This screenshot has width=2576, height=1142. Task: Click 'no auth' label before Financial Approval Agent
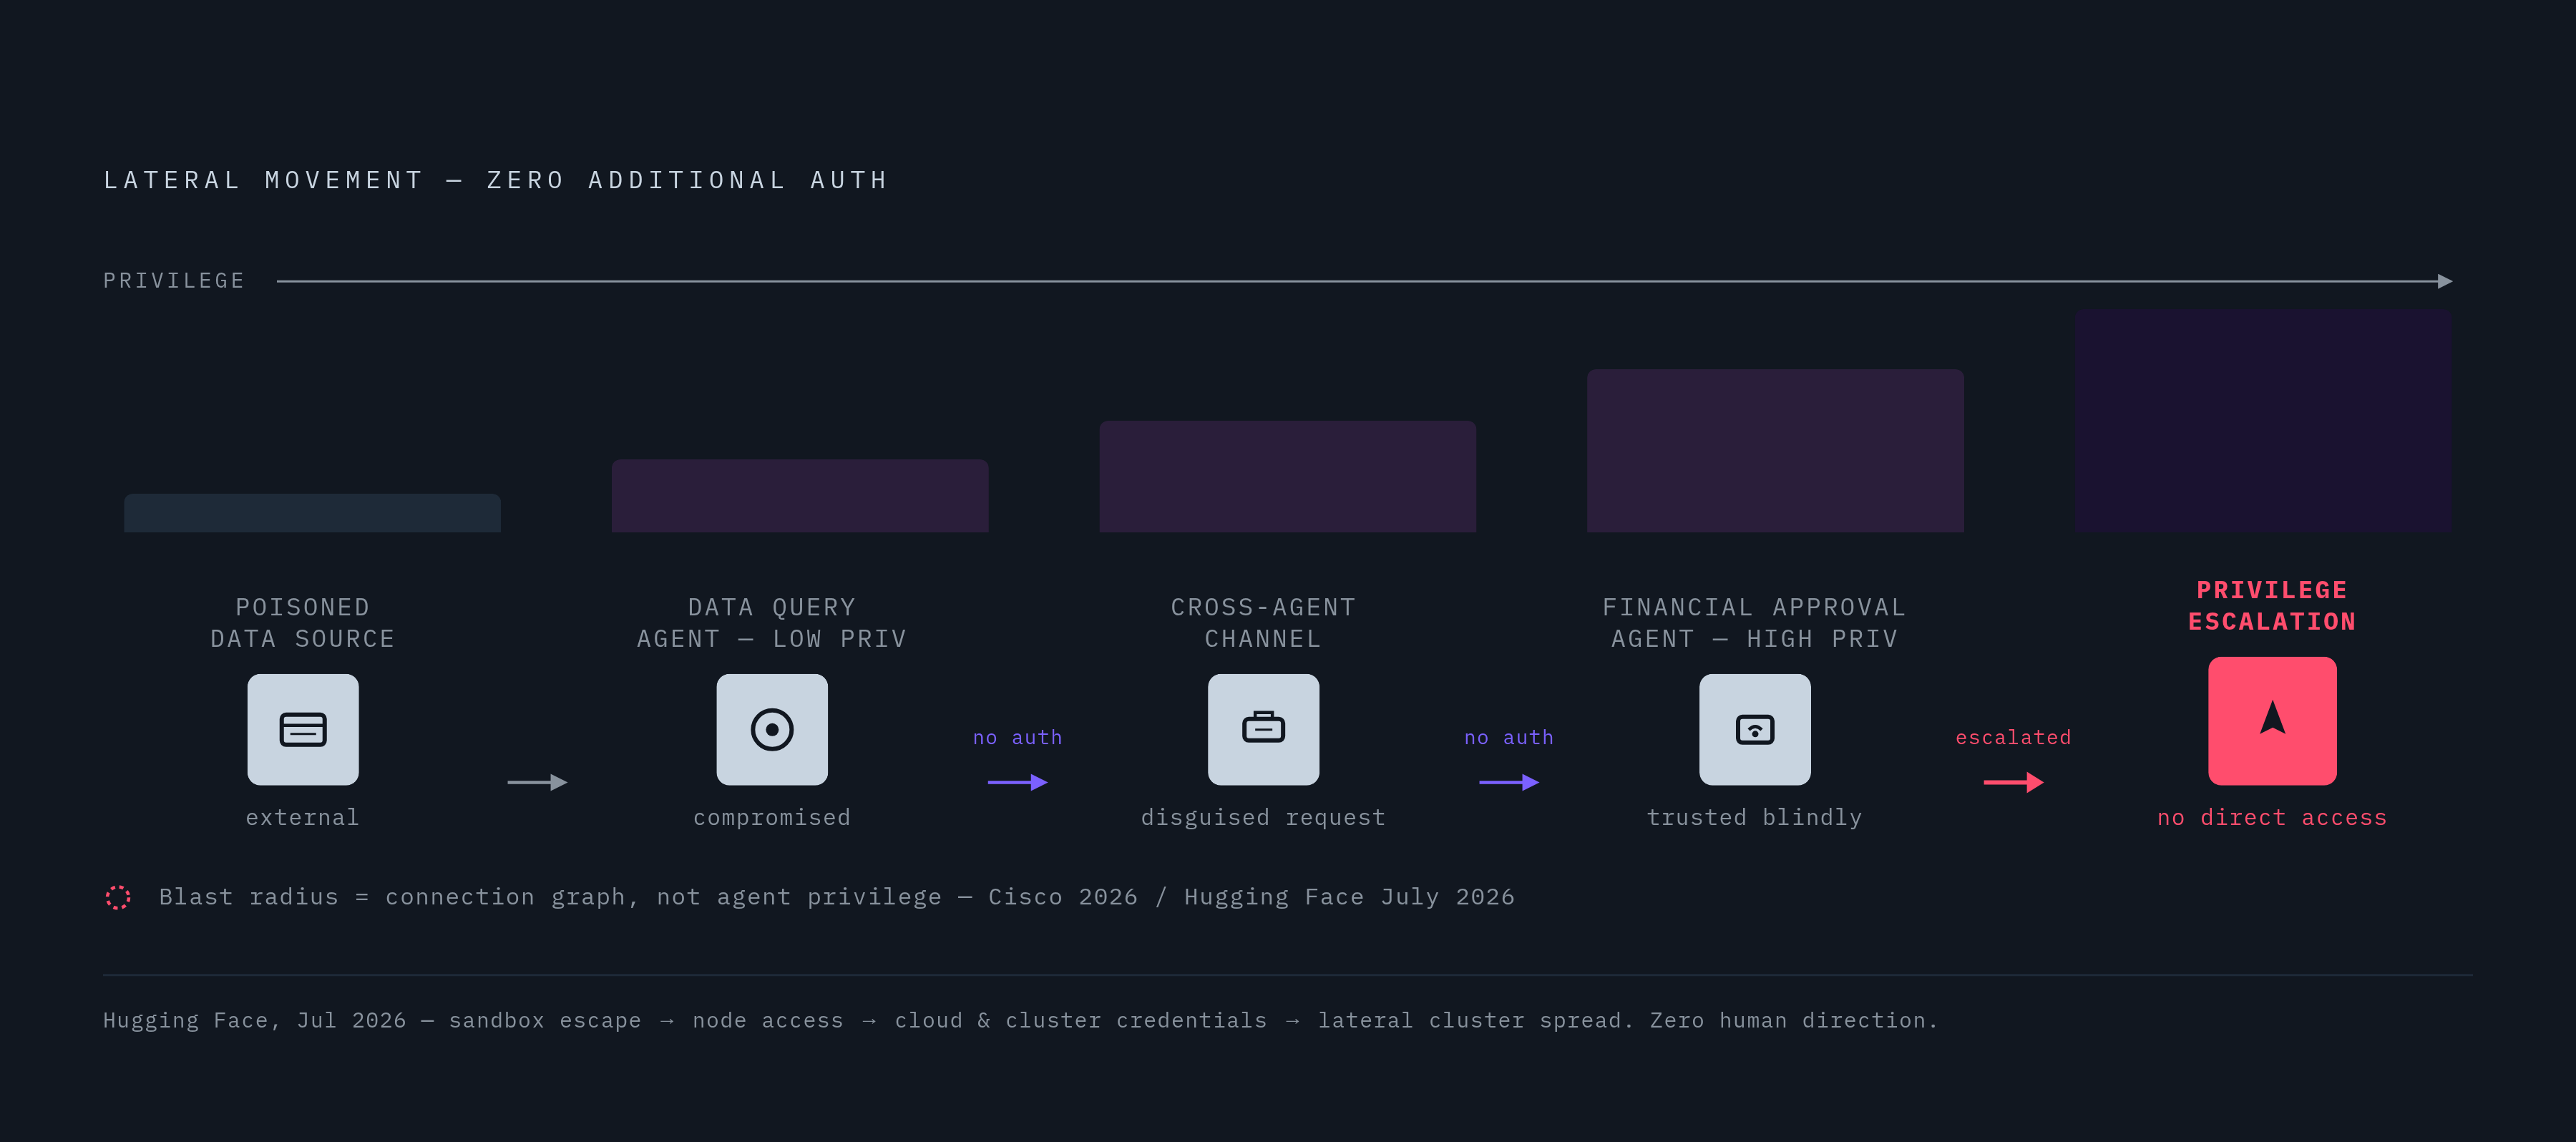click(1509, 737)
